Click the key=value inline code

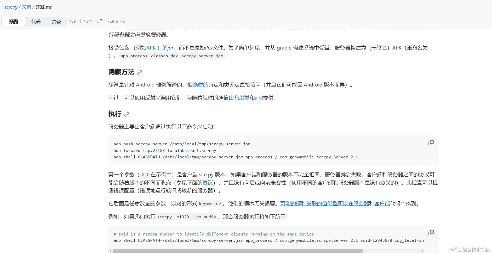coord(210,204)
